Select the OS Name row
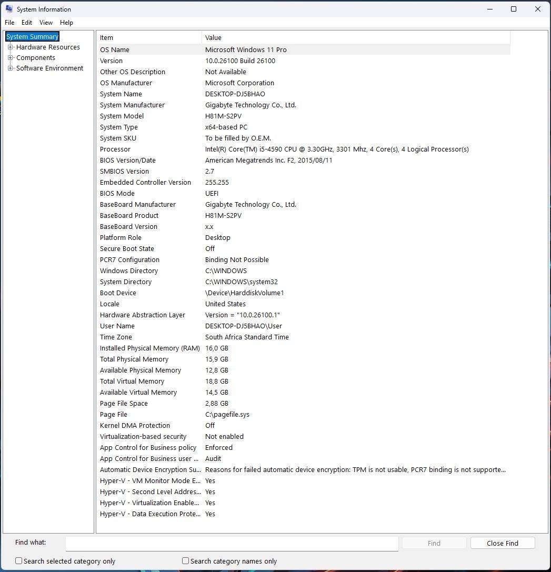 click(x=211, y=49)
